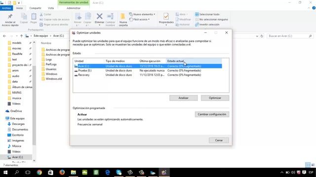Image resolution: width=316 pixels, height=177 pixels.
Task: Open Google Chrome from taskbar
Action: point(39,173)
